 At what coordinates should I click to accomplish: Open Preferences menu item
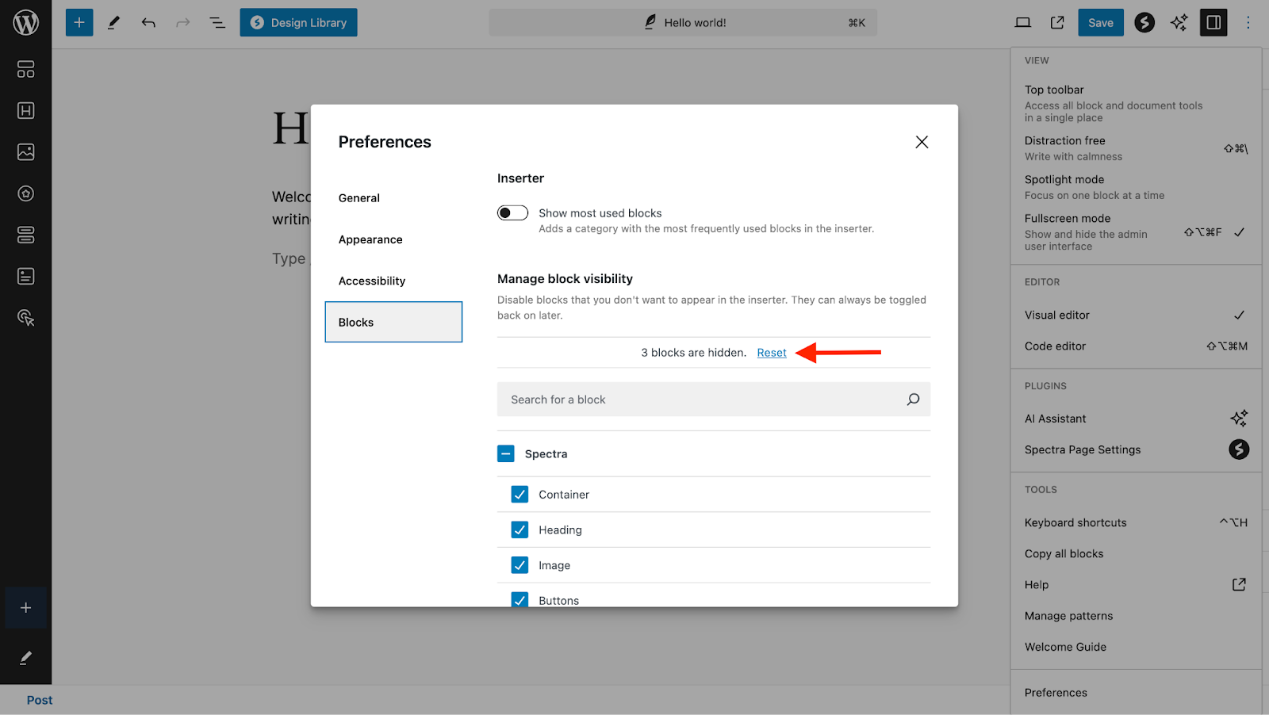pos(1136,693)
